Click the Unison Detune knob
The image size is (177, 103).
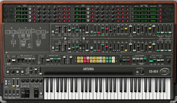(x=142, y=71)
